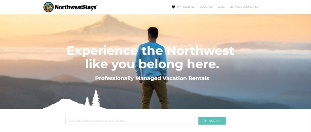Click the smaller white pine tree silhouette
311x132 pixels.
click(87, 101)
